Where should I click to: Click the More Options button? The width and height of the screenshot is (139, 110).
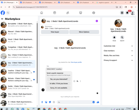point(84,32)
